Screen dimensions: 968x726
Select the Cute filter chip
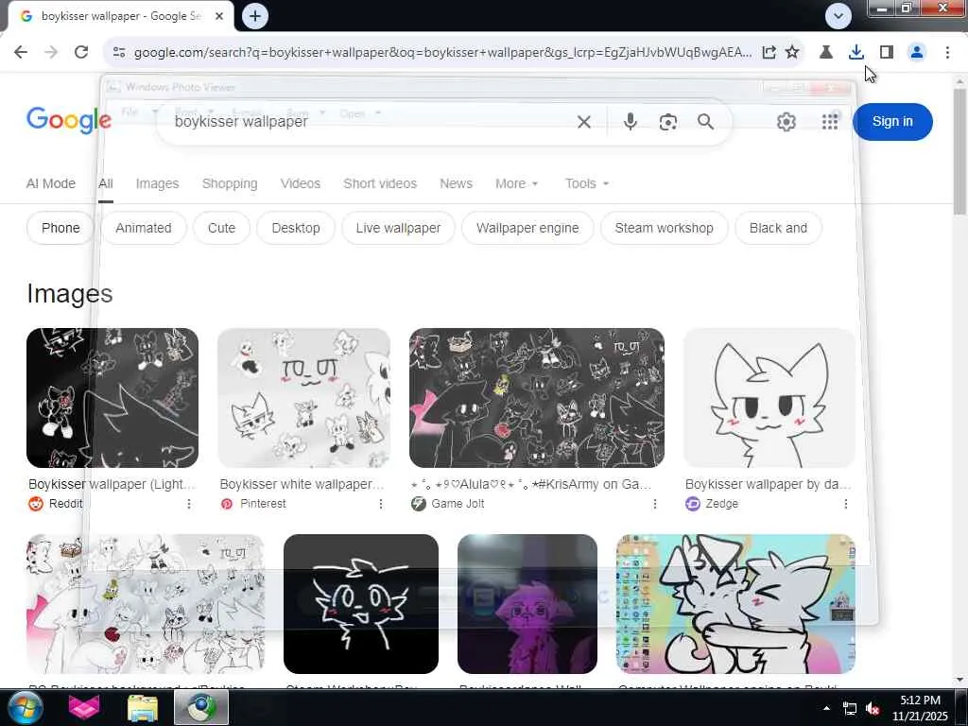(221, 228)
